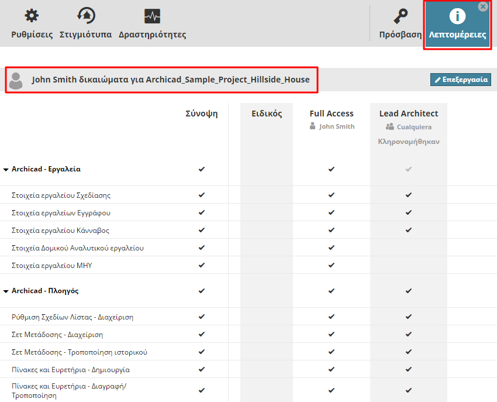The height and width of the screenshot is (402, 497).
Task: Click Full Access checkmark for Στοιχεία εργαλείου ΜΗΥ
Action: click(331, 265)
